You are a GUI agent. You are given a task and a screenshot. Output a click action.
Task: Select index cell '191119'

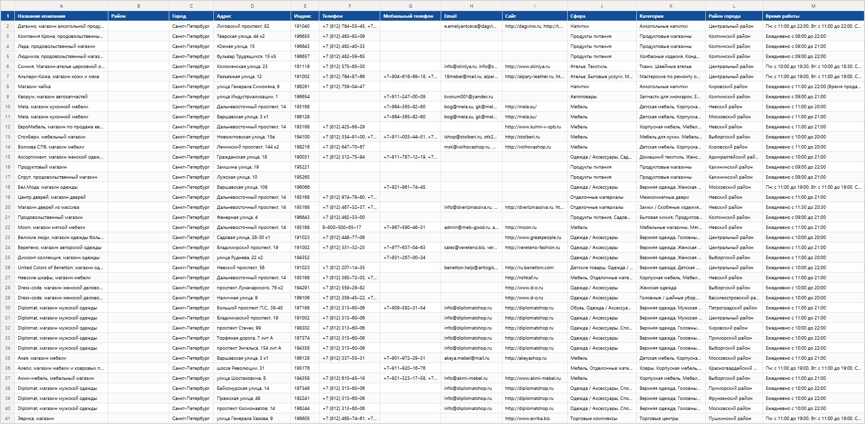(305, 67)
